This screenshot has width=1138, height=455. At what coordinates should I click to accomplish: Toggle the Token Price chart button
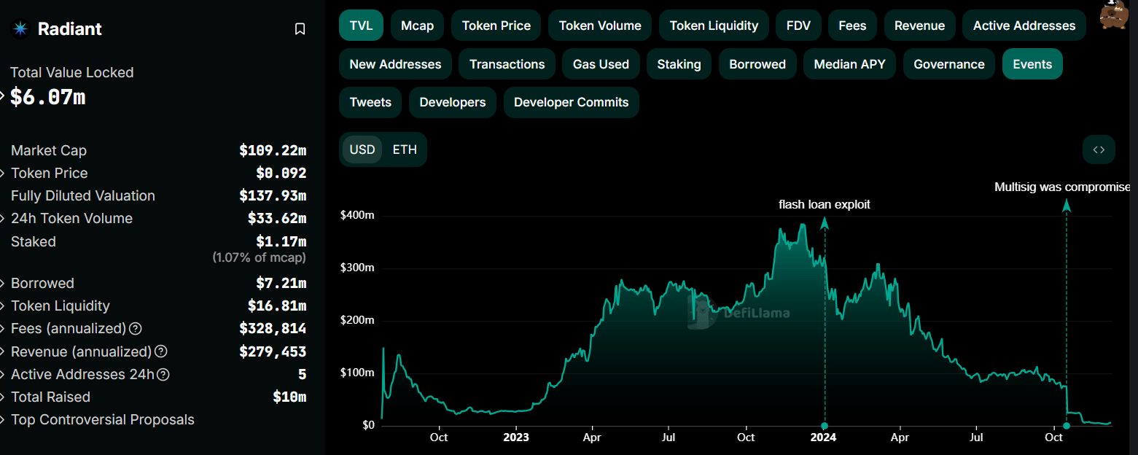click(496, 26)
